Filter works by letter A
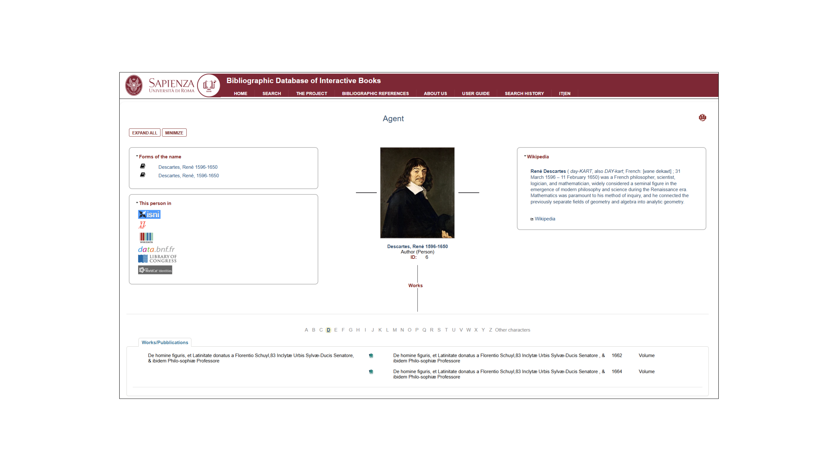Screen dimensions: 838x471 pos(306,330)
